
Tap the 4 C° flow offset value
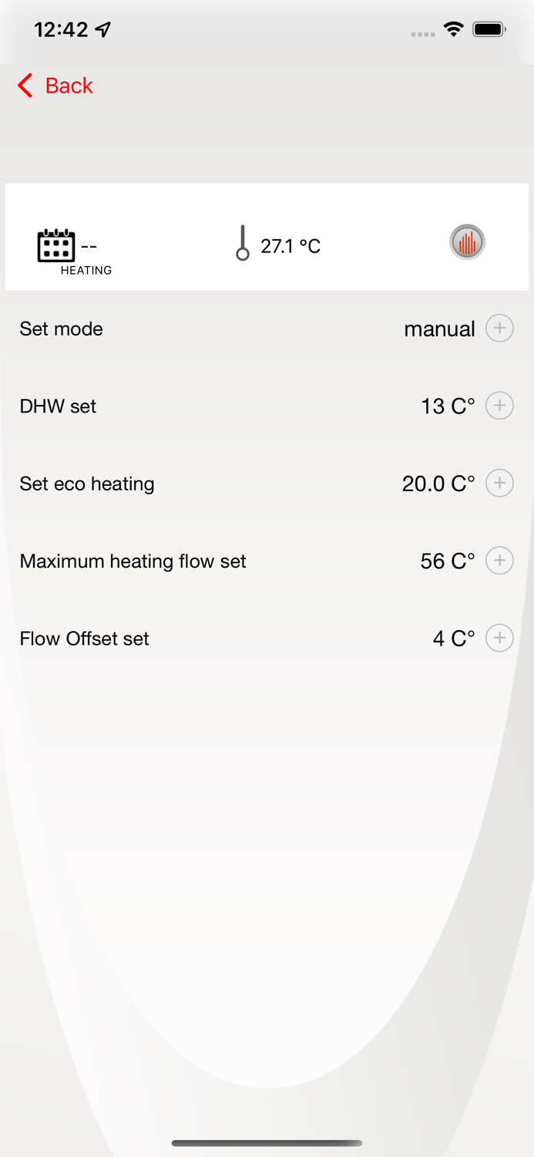point(454,639)
